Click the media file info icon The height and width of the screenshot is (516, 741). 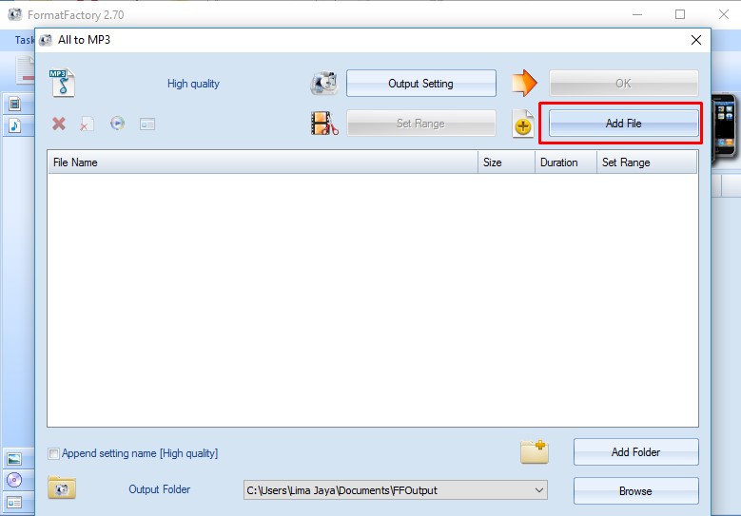tap(147, 124)
